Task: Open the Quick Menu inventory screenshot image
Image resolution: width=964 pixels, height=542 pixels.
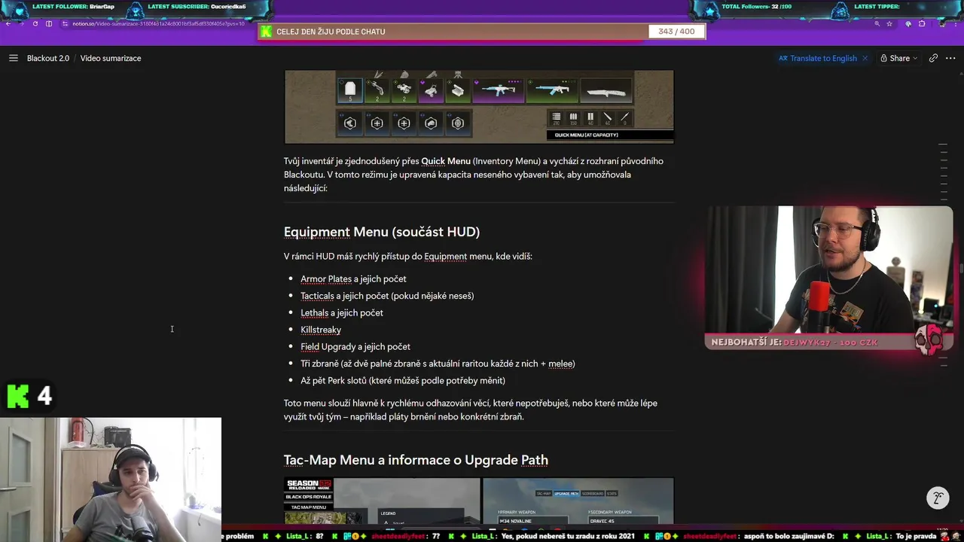Action: (x=479, y=106)
